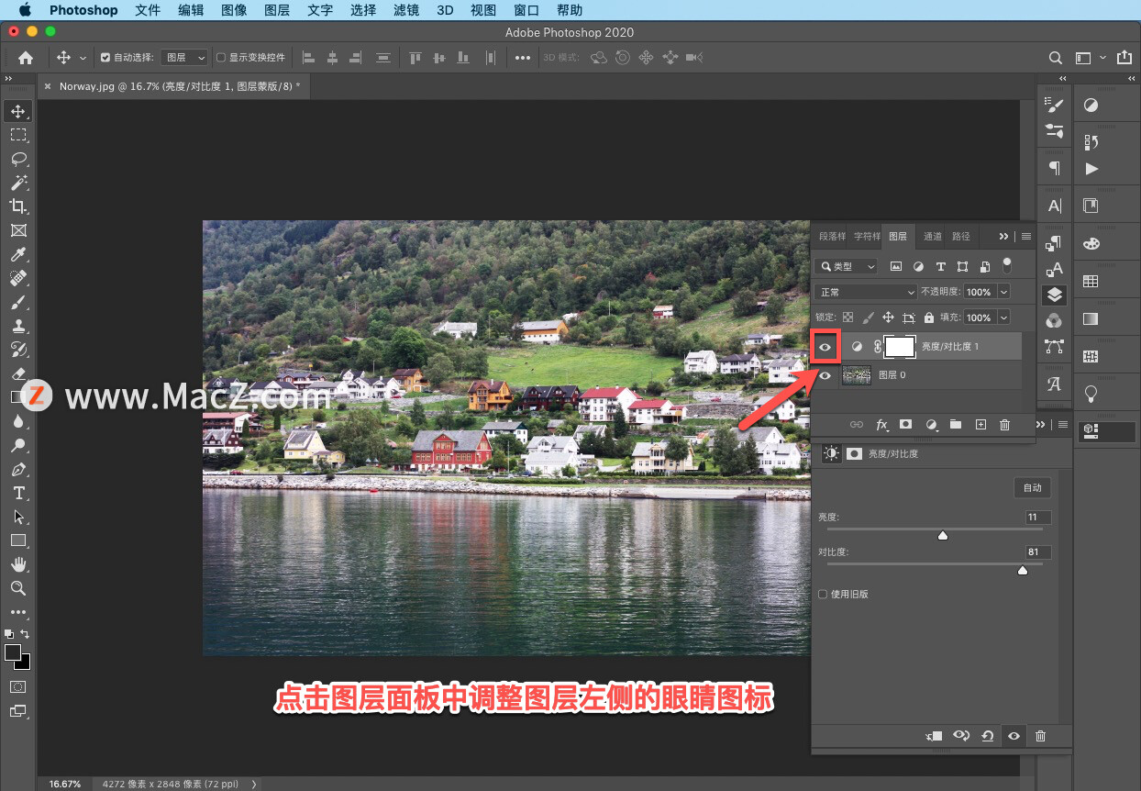Hide the 图层 0 layer
The height and width of the screenshot is (791, 1141).
pyautogui.click(x=825, y=374)
